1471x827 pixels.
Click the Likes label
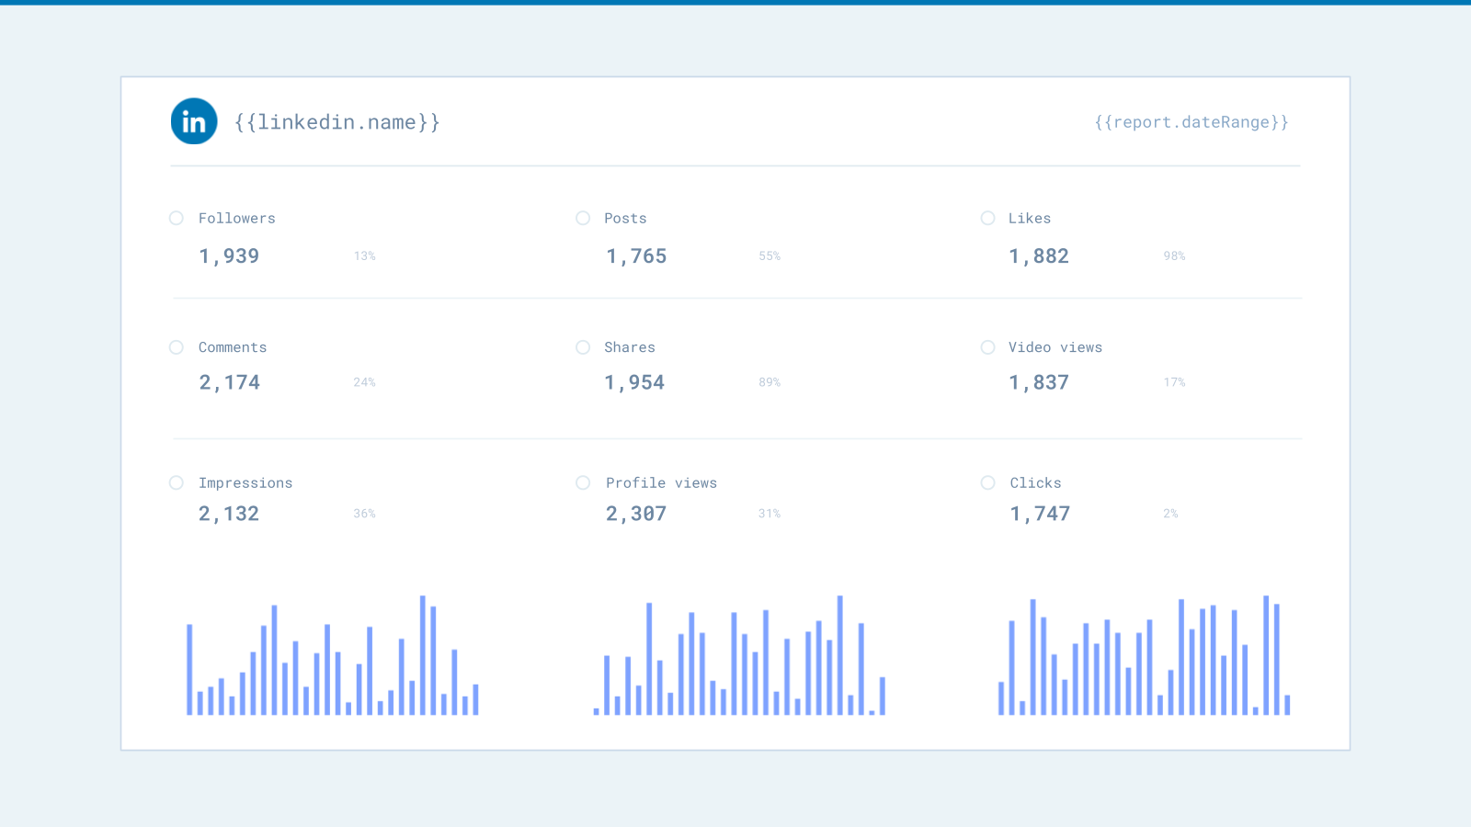pyautogui.click(x=1030, y=218)
